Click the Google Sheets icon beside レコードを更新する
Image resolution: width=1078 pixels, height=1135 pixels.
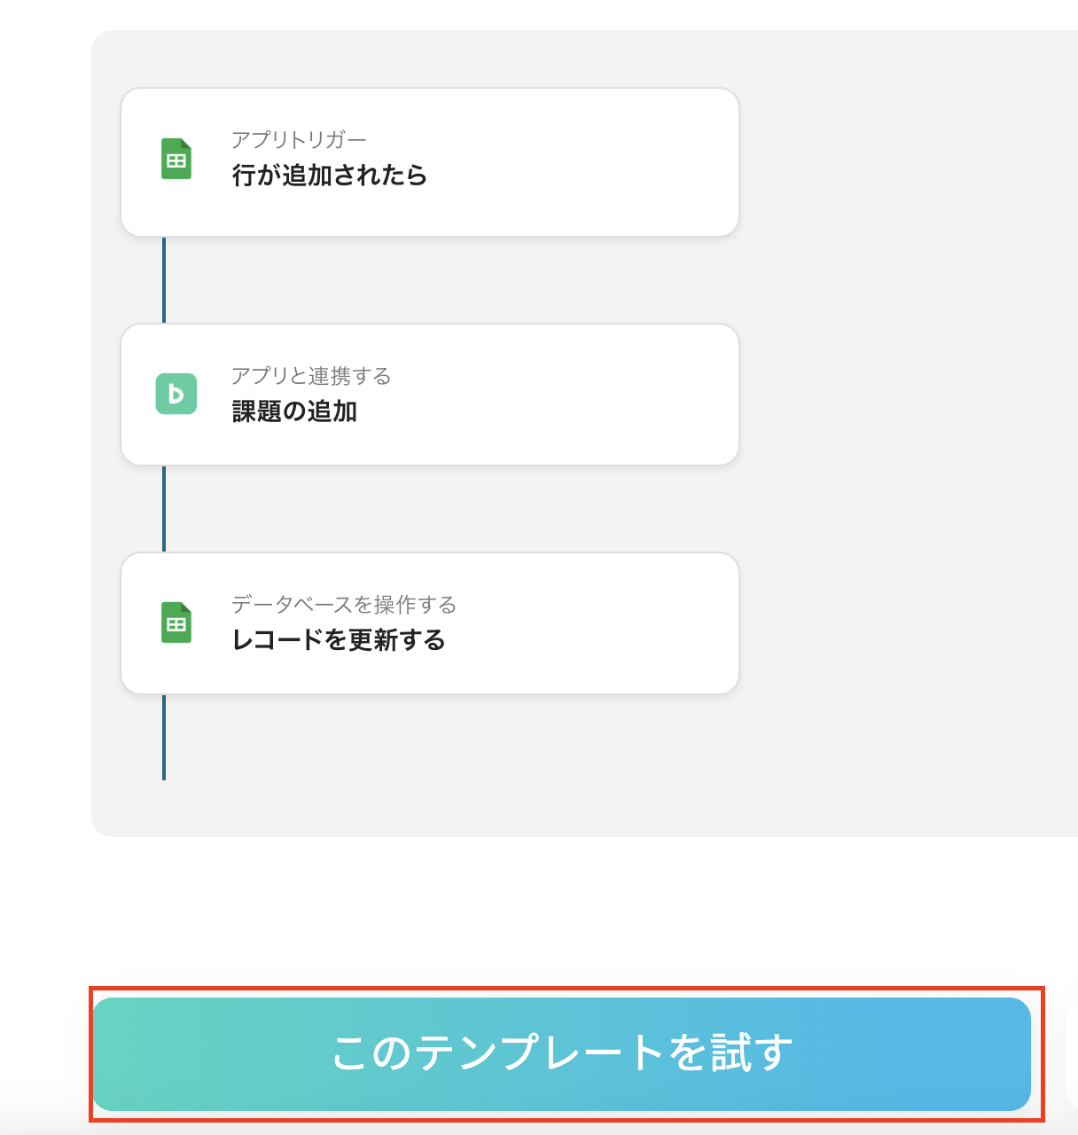click(176, 622)
